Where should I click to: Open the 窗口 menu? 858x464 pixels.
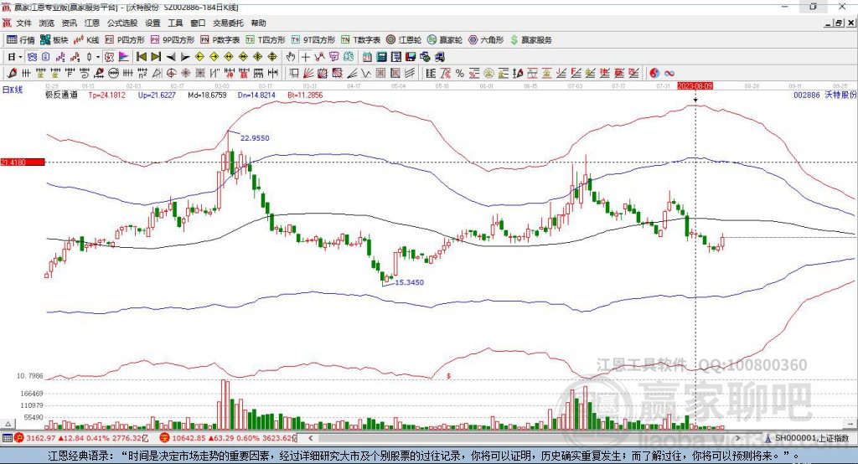tap(198, 23)
